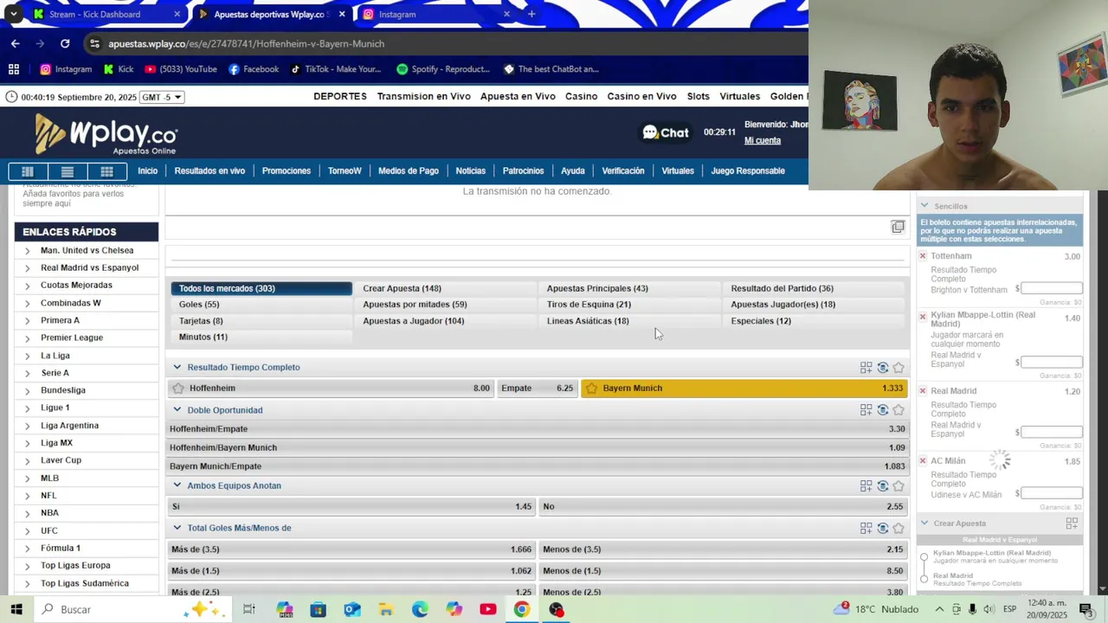Viewport: 1108px width, 623px height.
Task: Select Real Madrid radio in Crear Apuesta
Action: [924, 580]
